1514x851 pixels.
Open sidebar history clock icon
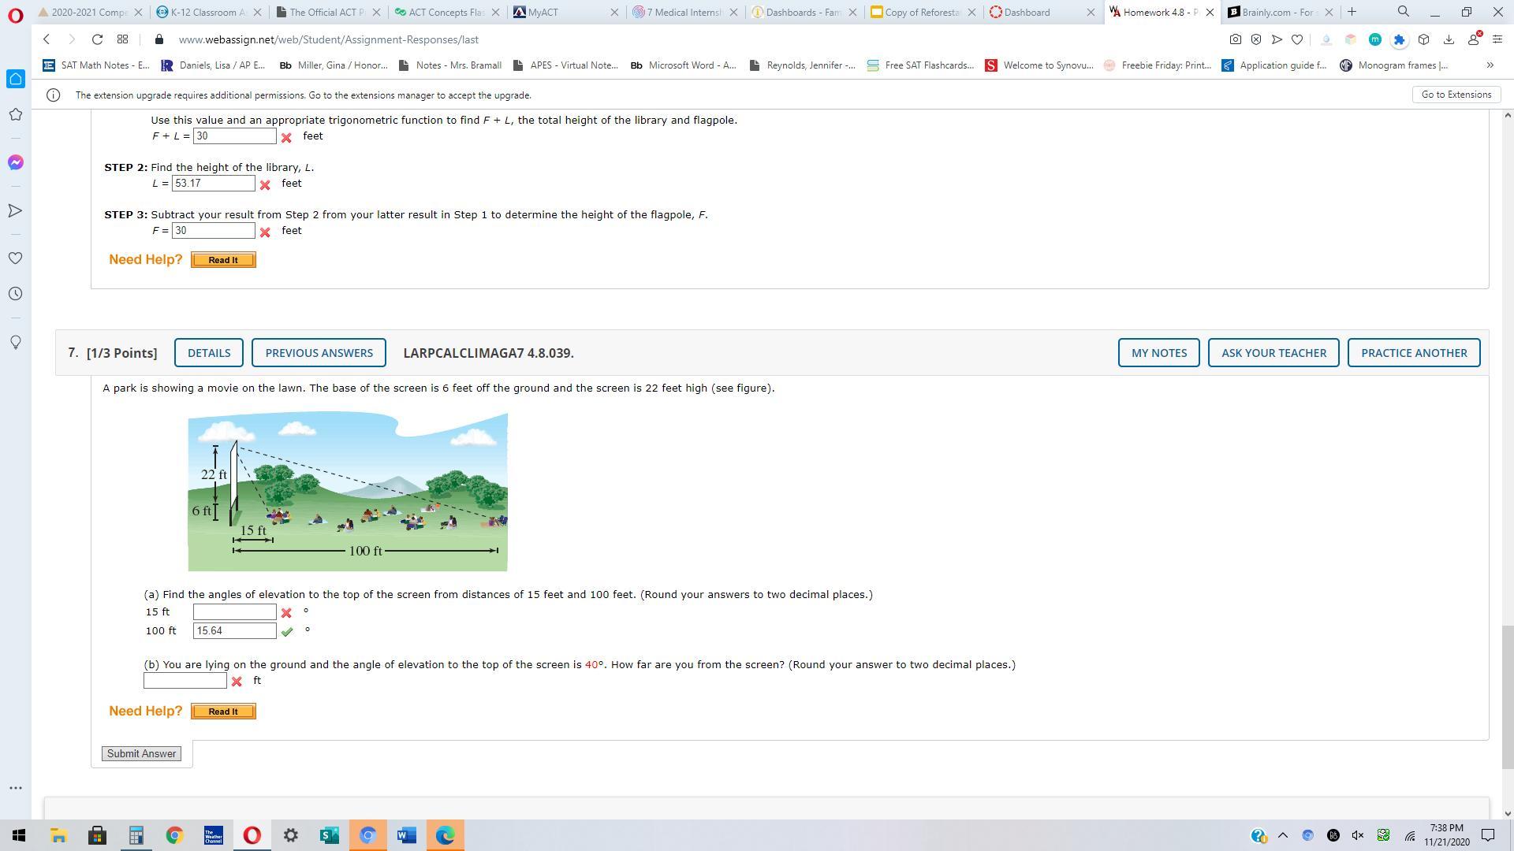click(x=15, y=294)
